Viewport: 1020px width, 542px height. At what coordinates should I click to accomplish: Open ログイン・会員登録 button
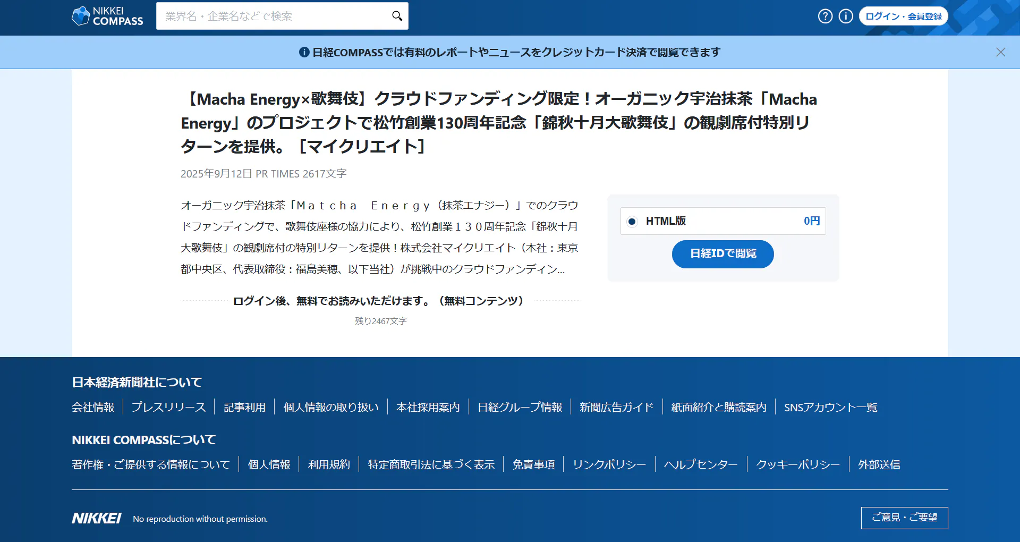pyautogui.click(x=903, y=16)
